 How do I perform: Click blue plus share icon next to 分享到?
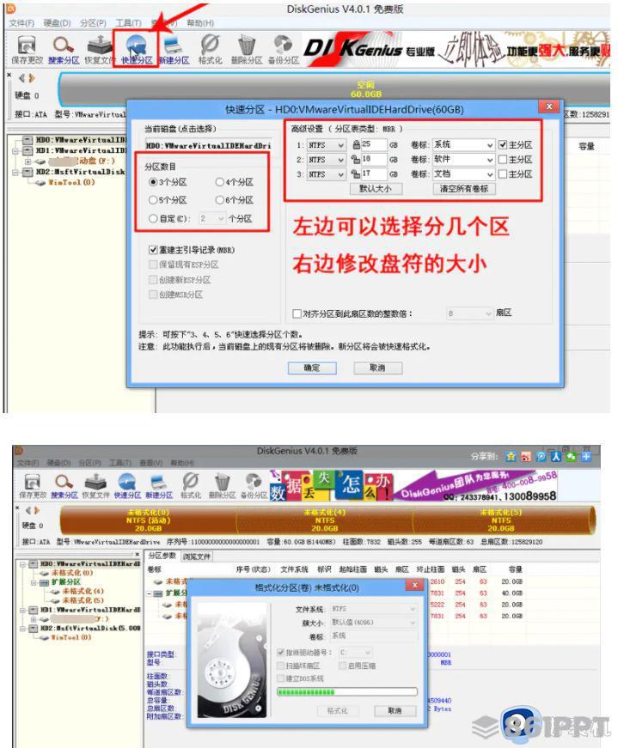(x=586, y=457)
